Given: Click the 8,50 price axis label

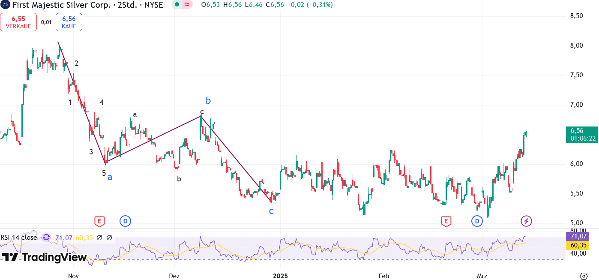Looking at the screenshot, I should click(576, 16).
